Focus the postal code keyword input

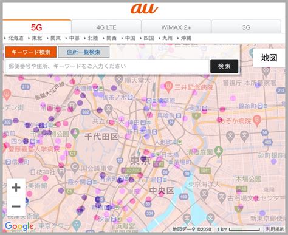[x=107, y=66]
